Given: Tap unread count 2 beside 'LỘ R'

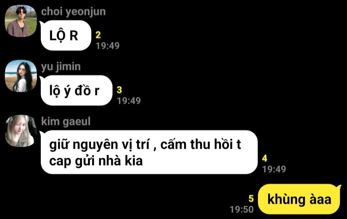Looking at the screenshot, I should (98, 35).
